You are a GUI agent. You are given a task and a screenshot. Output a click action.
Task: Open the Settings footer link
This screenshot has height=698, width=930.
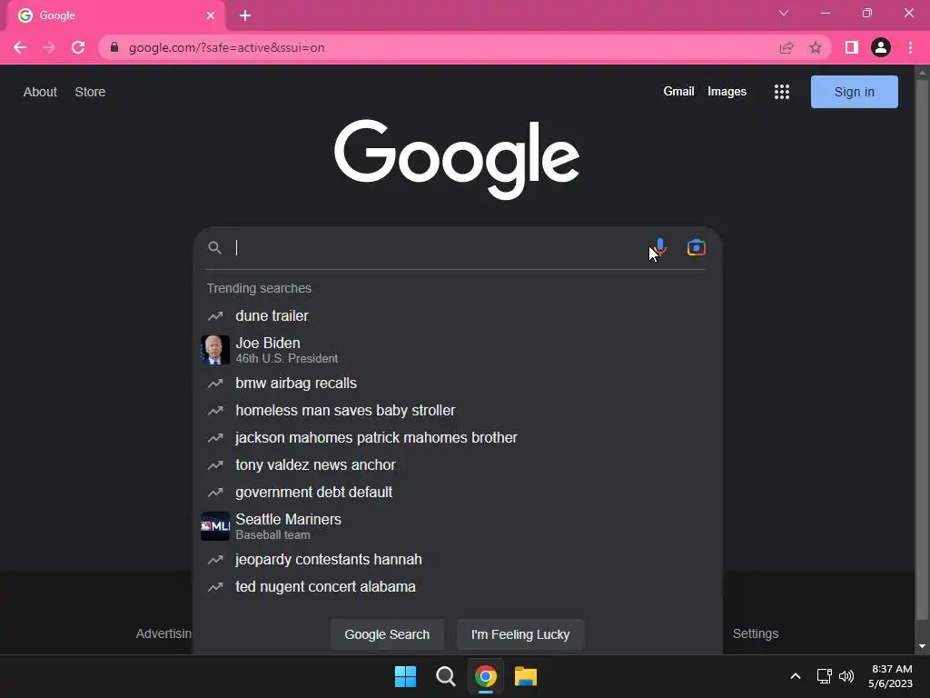[x=755, y=633]
